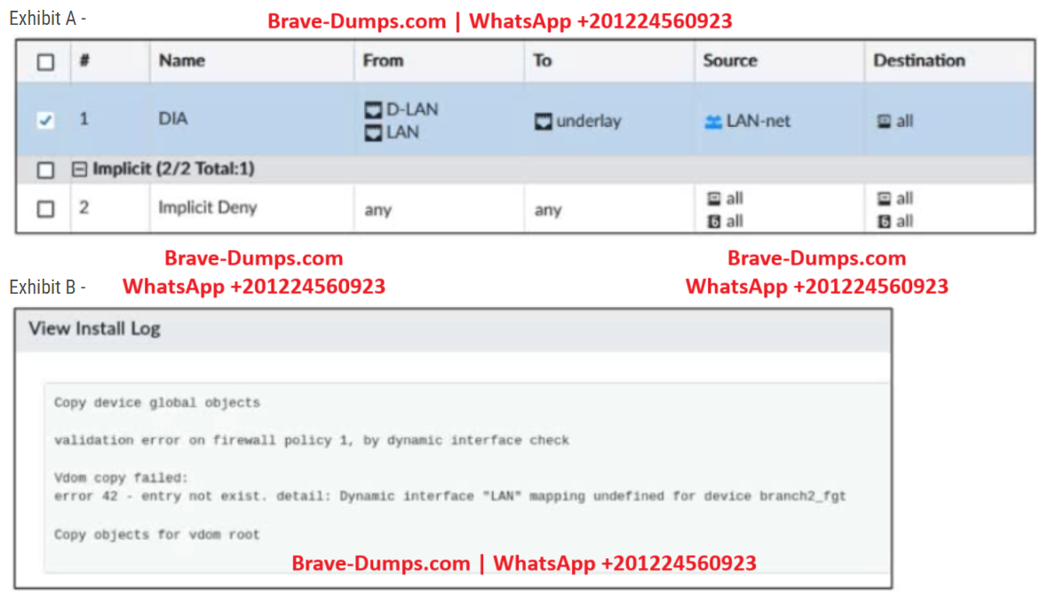
Task: Click the Implicit Deny policy name
Action: (207, 208)
